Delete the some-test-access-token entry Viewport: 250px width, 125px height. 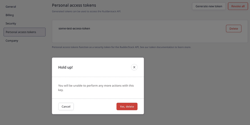[x=234, y=29]
